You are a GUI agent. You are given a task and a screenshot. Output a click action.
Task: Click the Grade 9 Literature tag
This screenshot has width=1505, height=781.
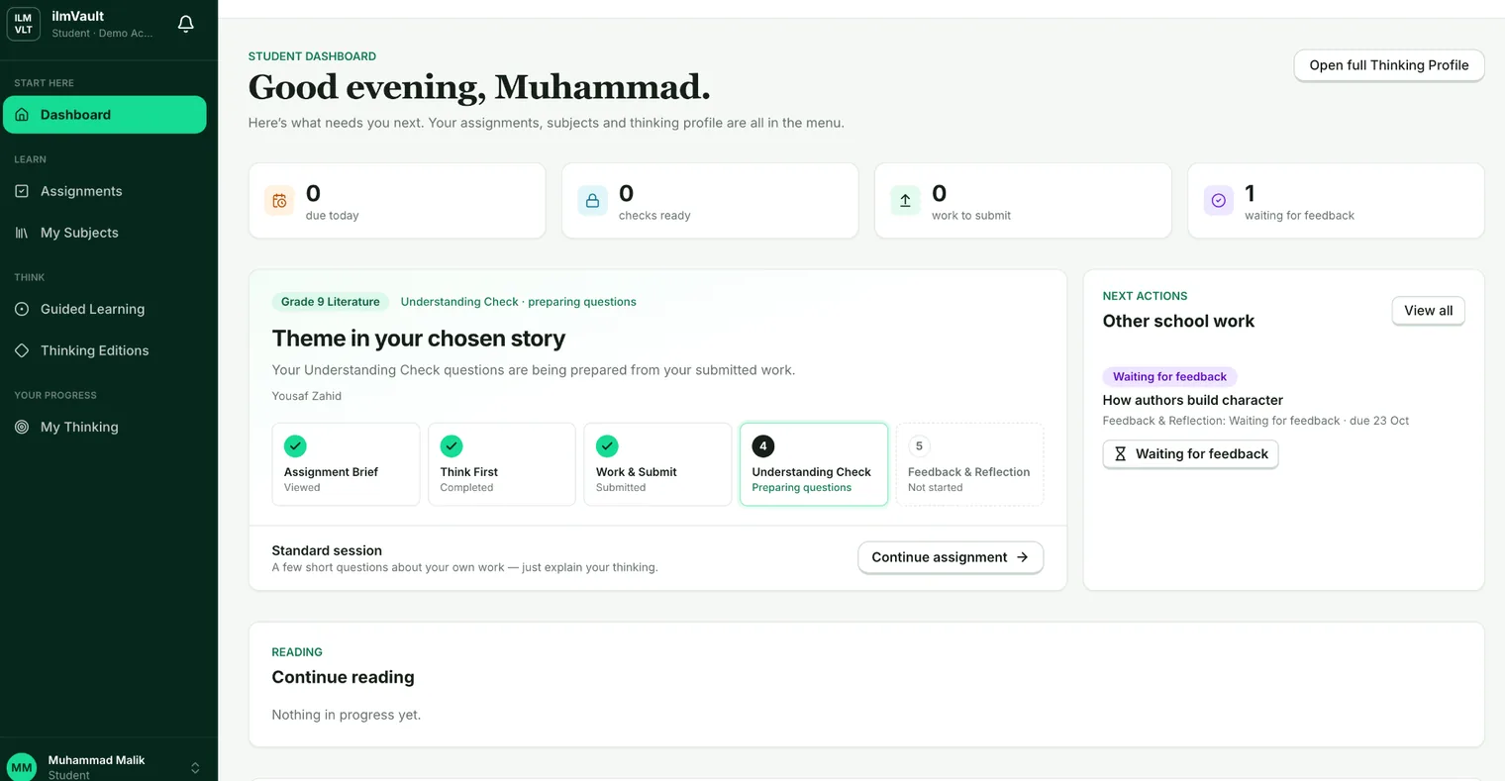[x=331, y=302]
